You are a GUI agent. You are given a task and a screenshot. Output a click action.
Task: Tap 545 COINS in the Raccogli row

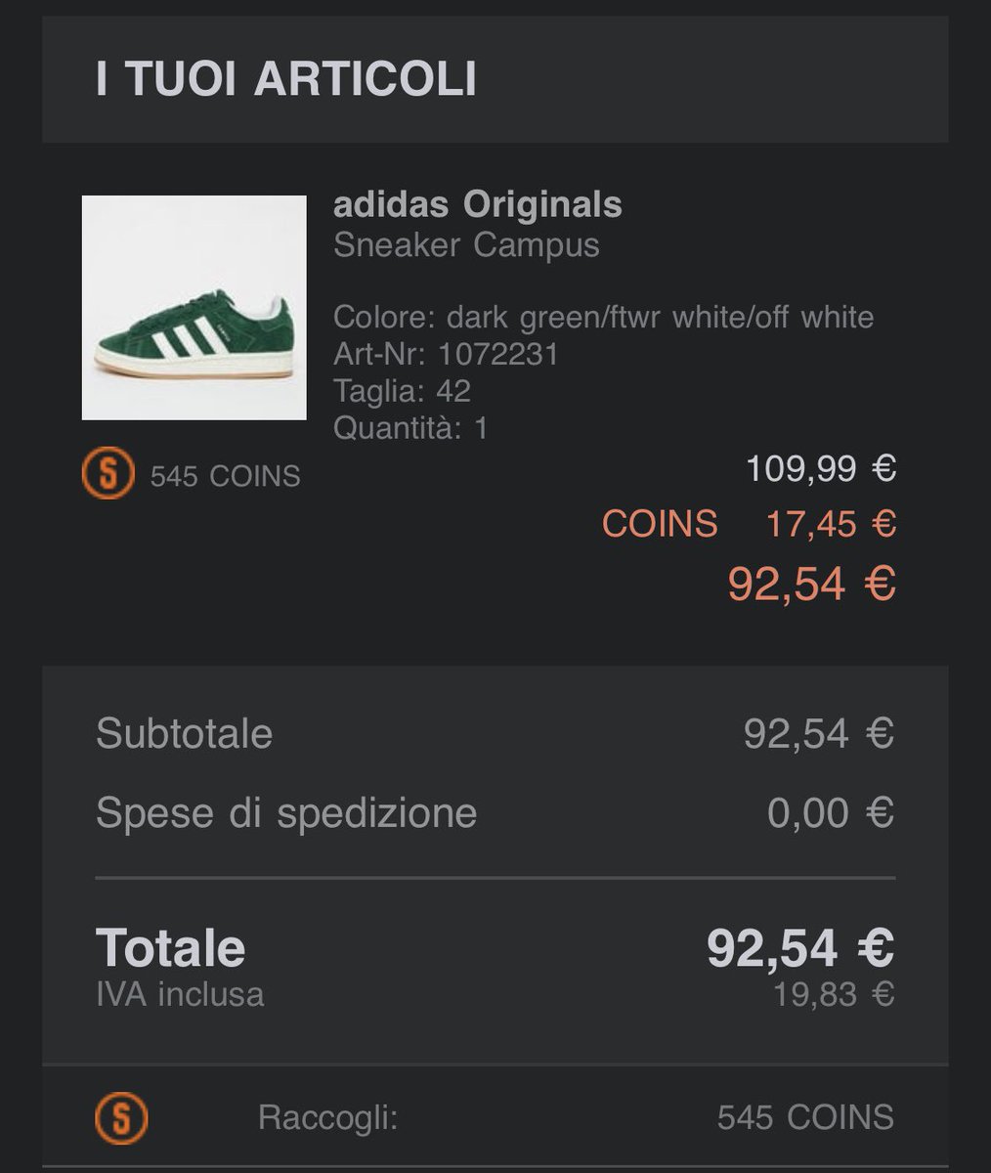805,1117
